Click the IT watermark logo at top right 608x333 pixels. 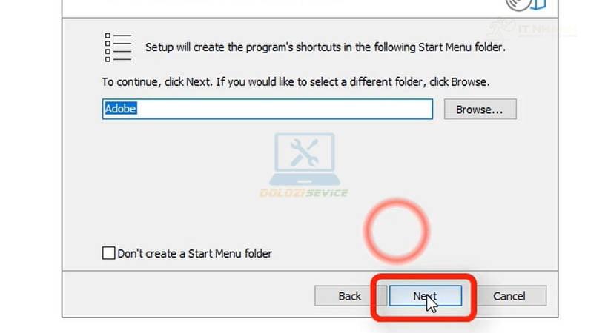point(531,28)
